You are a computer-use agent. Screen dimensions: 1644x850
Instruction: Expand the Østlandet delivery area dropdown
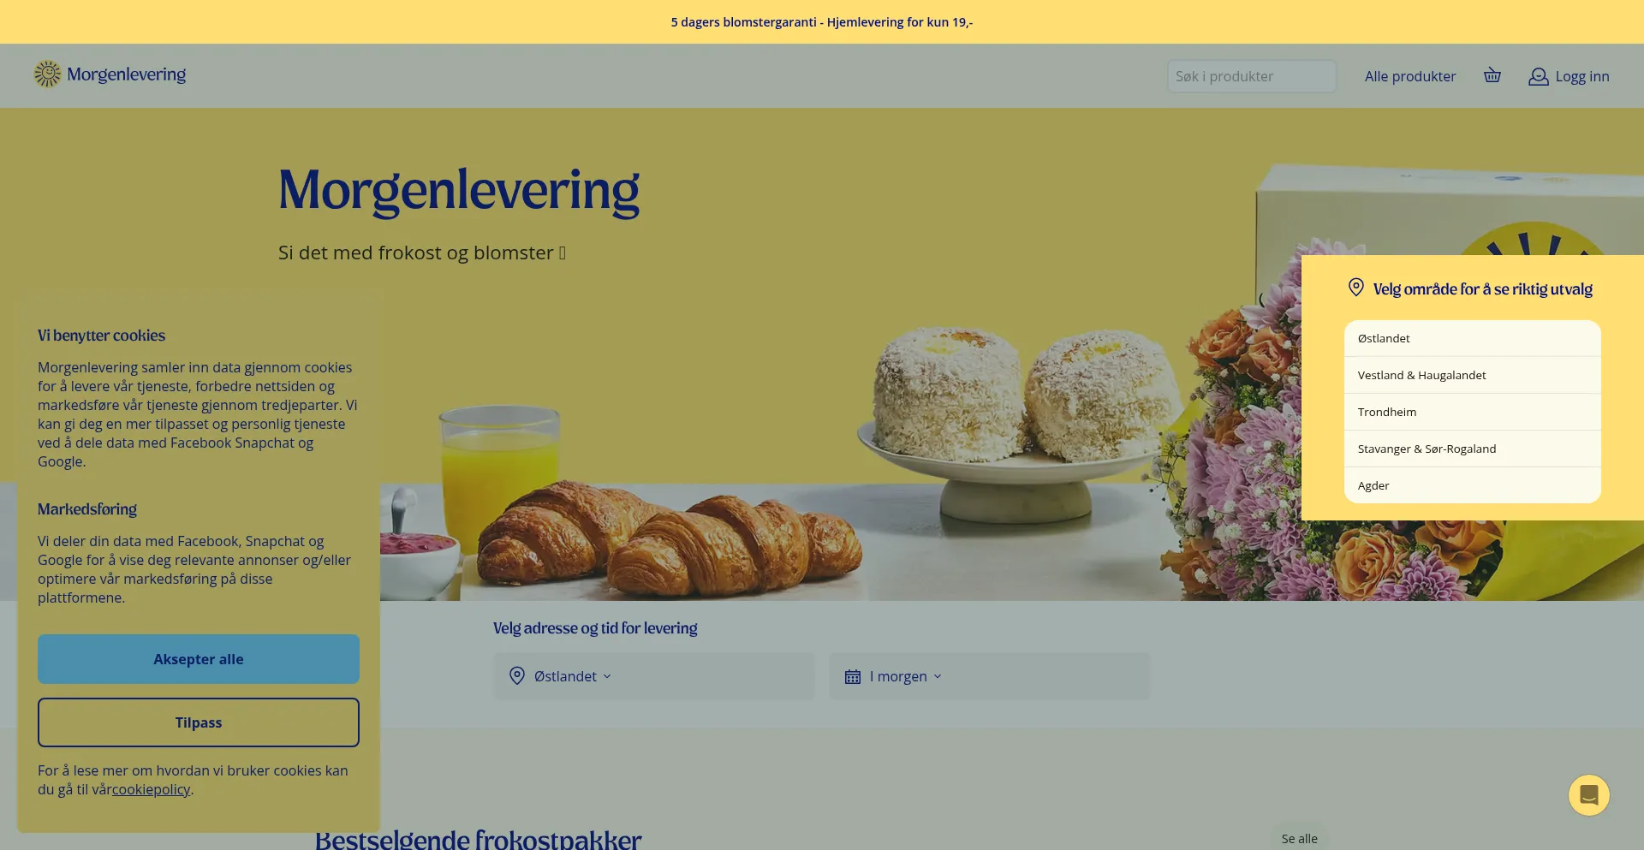coord(654,676)
